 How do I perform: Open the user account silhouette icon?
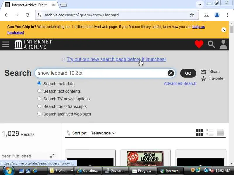tap(223, 44)
